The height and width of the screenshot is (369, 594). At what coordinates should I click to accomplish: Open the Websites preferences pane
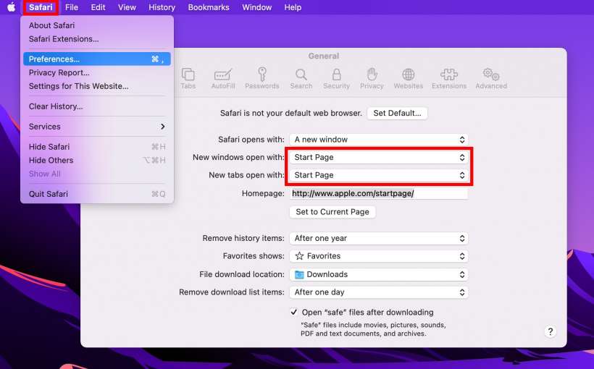408,79
